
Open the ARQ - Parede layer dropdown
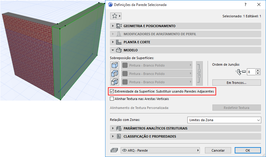[x=160, y=150]
